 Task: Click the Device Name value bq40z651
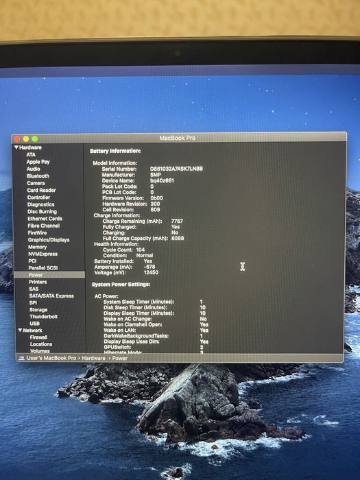click(x=162, y=180)
